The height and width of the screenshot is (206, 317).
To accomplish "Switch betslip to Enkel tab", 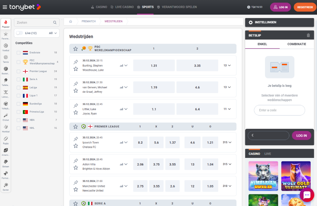I will 262,44.
